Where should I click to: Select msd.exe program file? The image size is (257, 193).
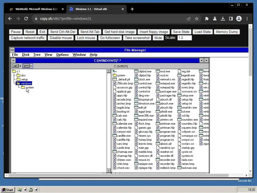pyautogui.click(x=163, y=71)
